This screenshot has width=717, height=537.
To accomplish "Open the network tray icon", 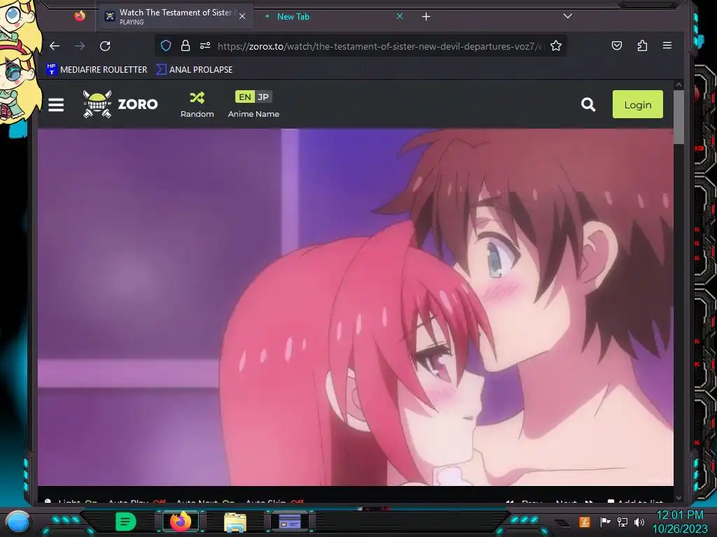I will click(622, 522).
